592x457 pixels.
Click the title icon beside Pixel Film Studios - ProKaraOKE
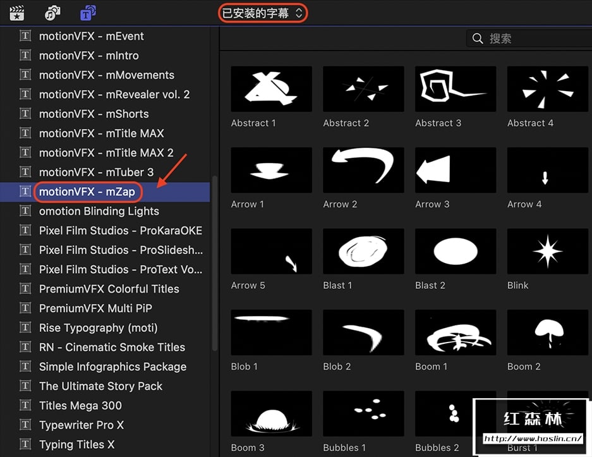pyautogui.click(x=25, y=230)
